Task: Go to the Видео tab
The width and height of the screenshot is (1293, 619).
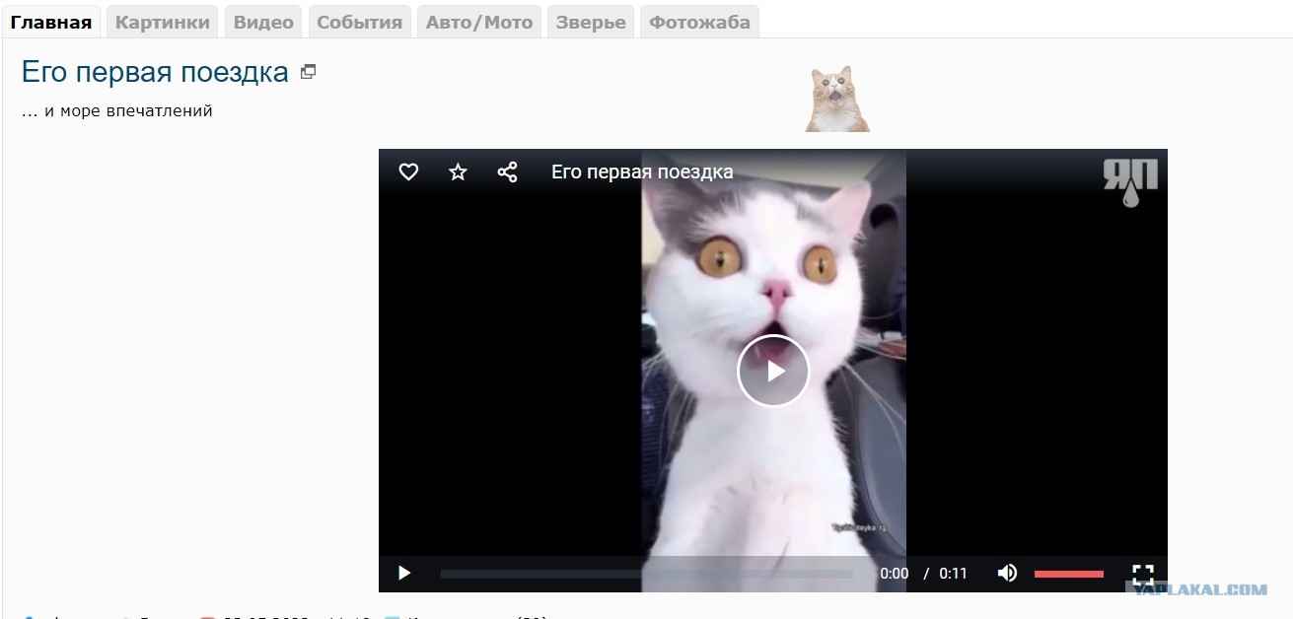Action: (x=263, y=22)
